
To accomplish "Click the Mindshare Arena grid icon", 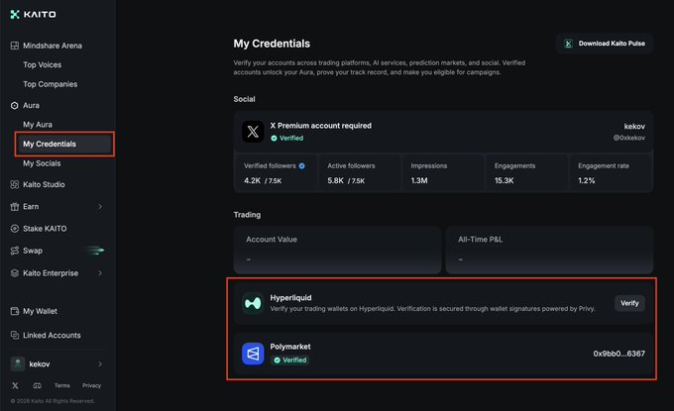I will (15, 46).
